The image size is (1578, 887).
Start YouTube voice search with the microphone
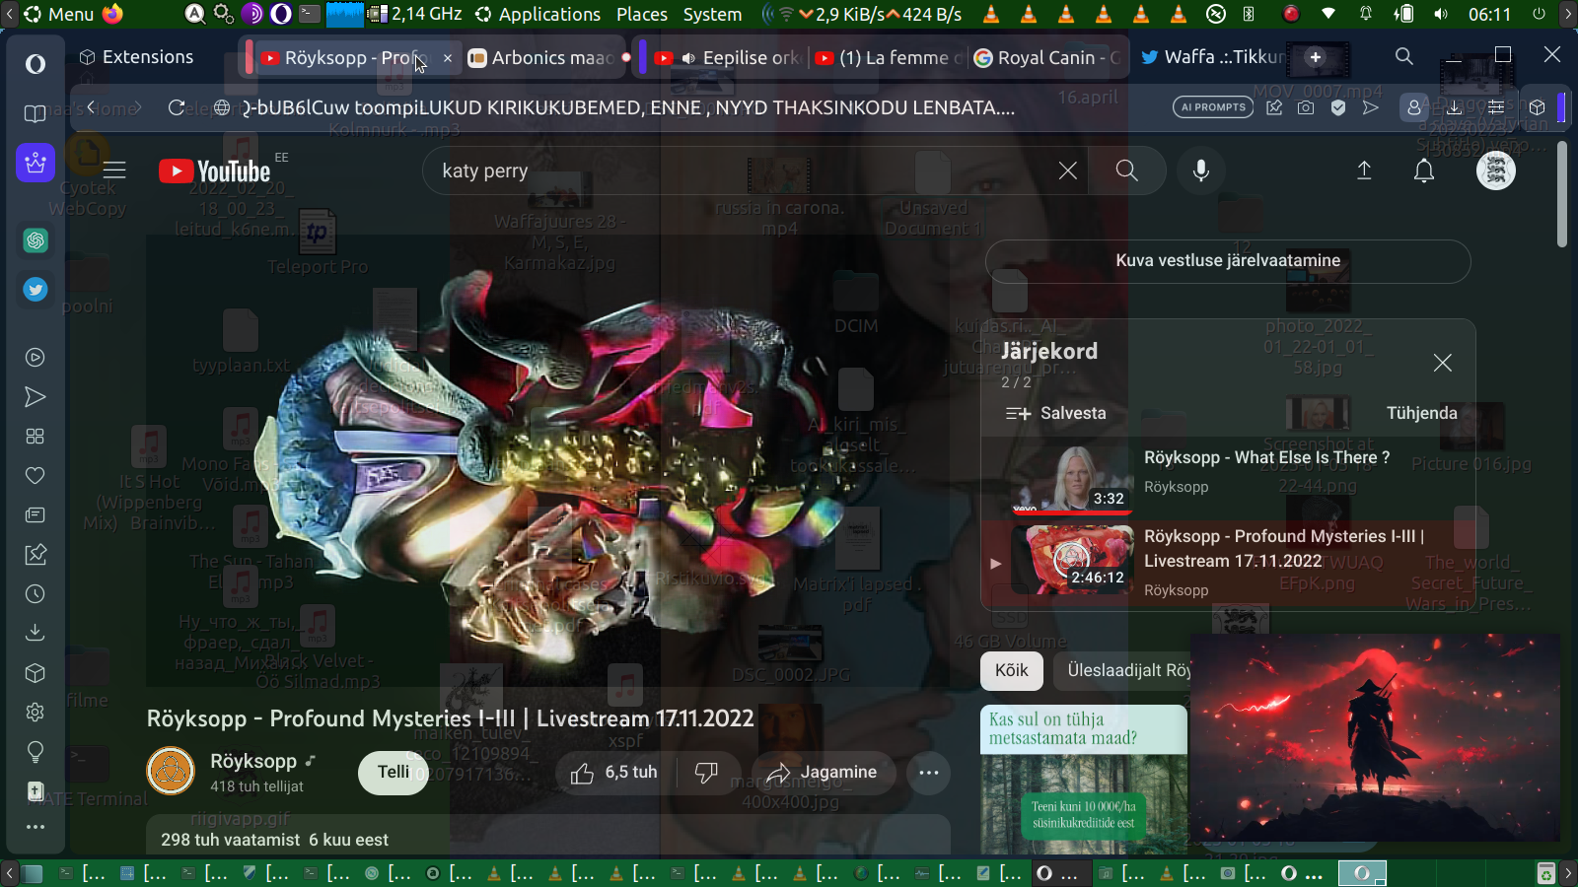tap(1201, 171)
